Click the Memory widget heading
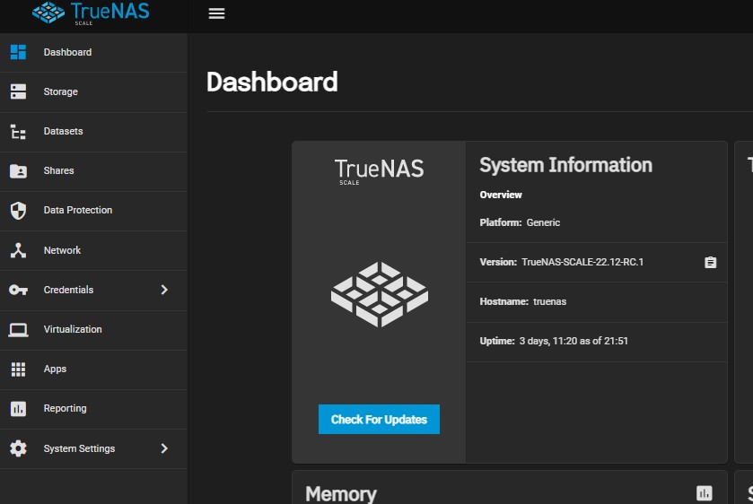753x504 pixels. [341, 493]
